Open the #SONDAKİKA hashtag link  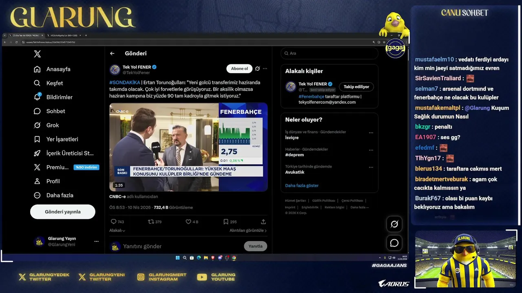pyautogui.click(x=124, y=83)
